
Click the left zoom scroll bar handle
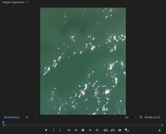[x=4, y=125]
